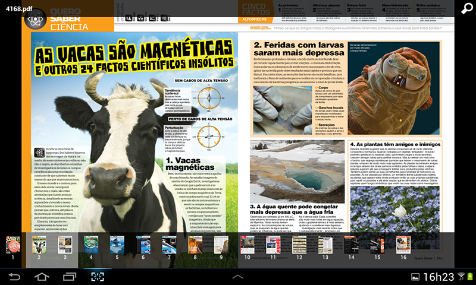Go to page 1 cover thumbnail
The image size is (476, 285).
(13, 245)
